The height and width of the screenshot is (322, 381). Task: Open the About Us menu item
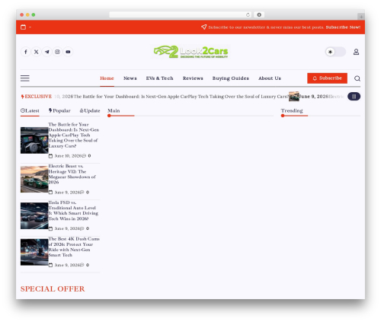270,78
